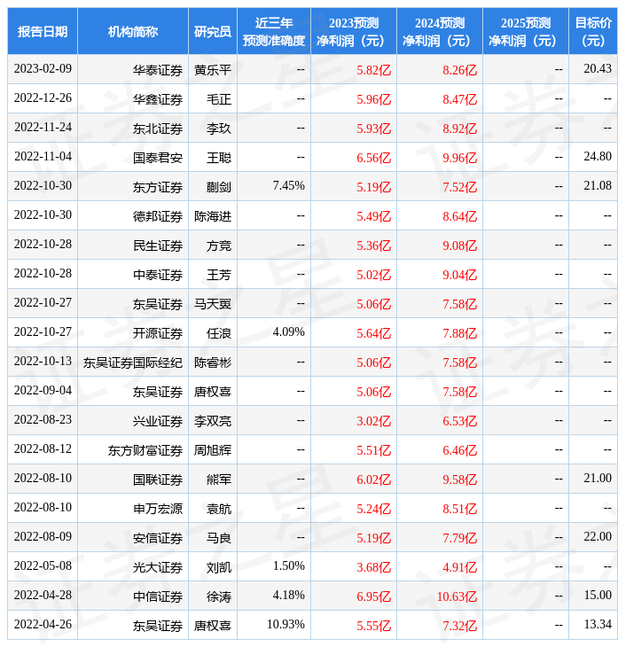Click the 东方财富证券 institution name
The width and height of the screenshot is (618, 647).
pyautogui.click(x=145, y=449)
